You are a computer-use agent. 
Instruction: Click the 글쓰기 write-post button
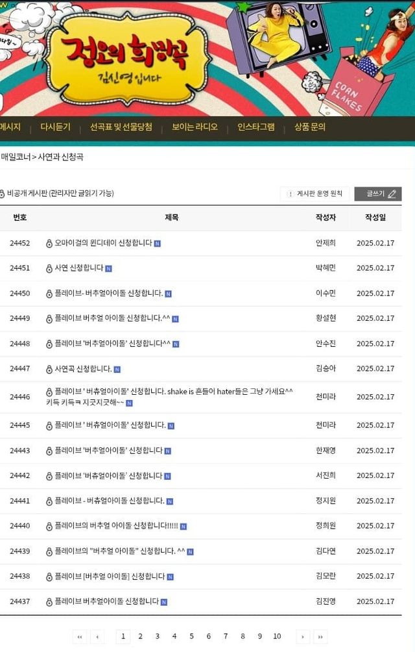click(x=377, y=194)
